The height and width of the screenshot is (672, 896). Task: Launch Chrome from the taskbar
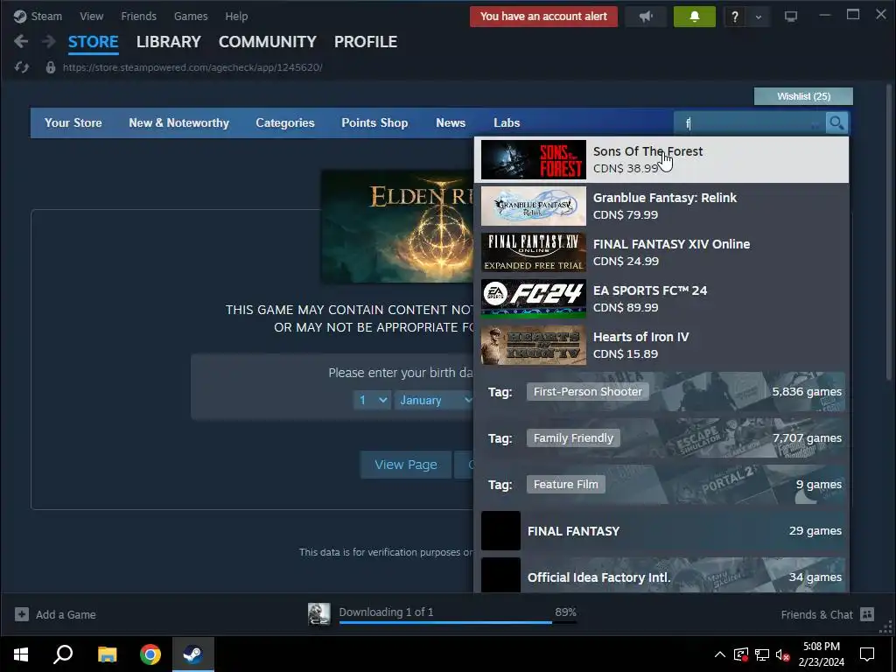pyautogui.click(x=150, y=654)
